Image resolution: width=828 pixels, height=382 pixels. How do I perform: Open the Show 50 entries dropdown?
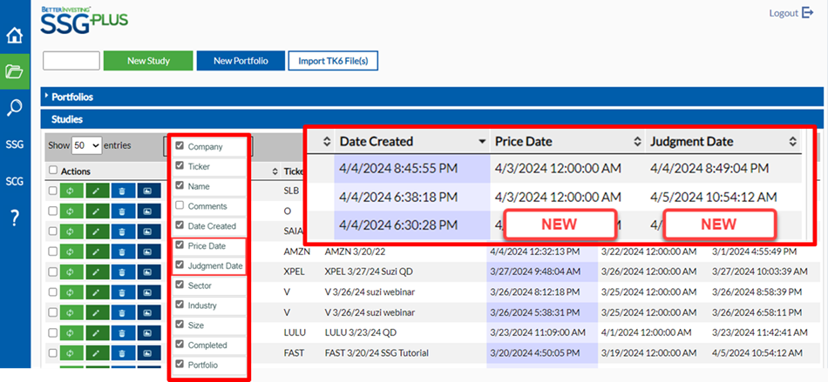pos(86,145)
